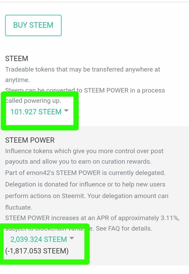
Task: Click the "Tradeable tokens" description line
Action: coord(83,70)
